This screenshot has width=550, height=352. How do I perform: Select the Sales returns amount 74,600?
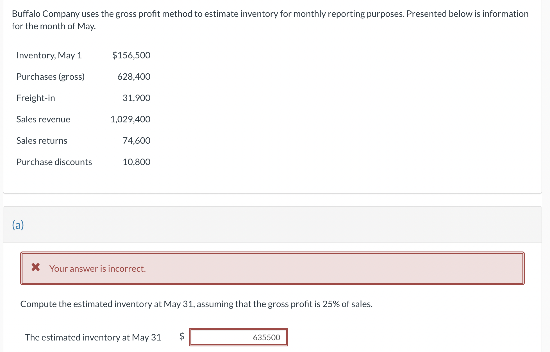pyautogui.click(x=137, y=140)
